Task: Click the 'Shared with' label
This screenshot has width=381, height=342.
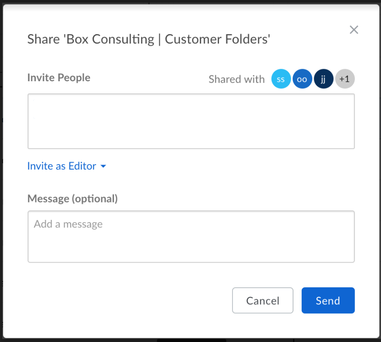Action: click(236, 79)
